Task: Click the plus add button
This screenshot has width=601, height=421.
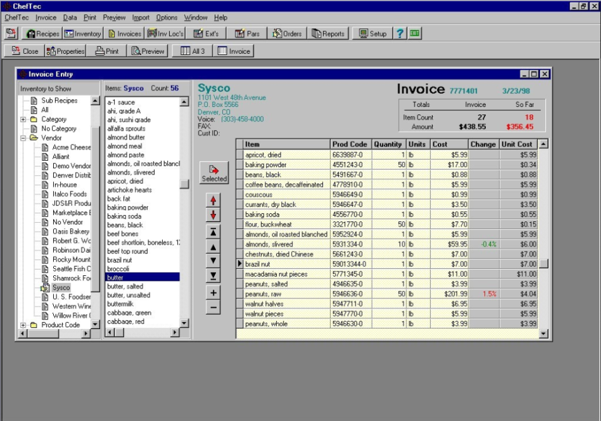Action: (x=213, y=293)
